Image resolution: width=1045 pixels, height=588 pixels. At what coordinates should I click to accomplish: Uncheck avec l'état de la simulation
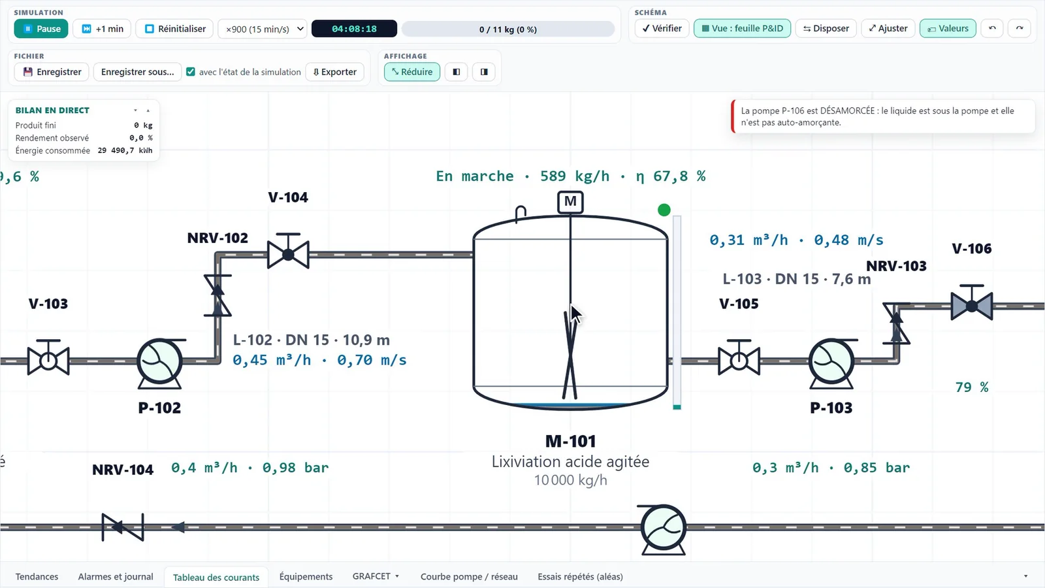[x=191, y=72]
